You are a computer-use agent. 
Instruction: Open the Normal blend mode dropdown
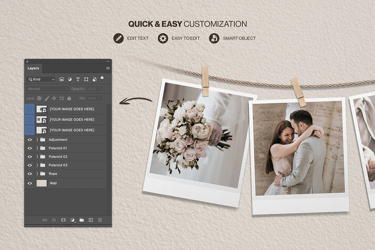point(48,89)
